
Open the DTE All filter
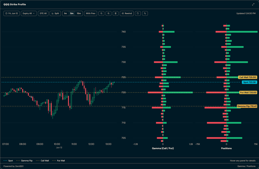43,13
